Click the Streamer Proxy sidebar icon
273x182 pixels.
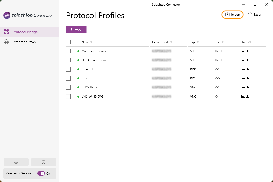(x=6, y=42)
